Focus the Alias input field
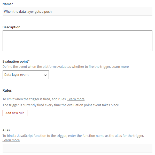This screenshot has width=155, height=155. click(78, 148)
